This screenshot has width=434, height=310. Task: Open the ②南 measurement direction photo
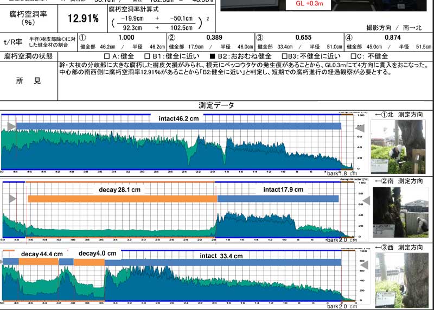(x=400, y=212)
